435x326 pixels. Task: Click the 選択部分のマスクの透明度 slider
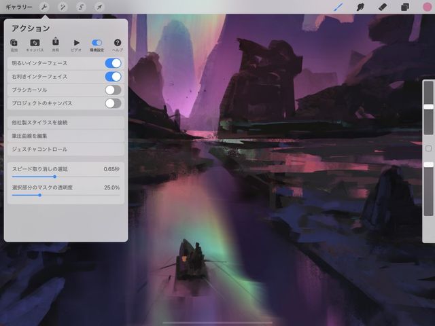click(66, 195)
